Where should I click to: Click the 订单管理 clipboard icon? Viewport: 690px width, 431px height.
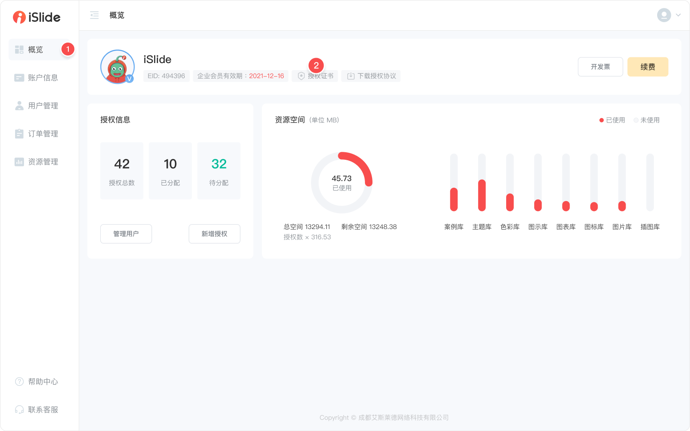click(x=19, y=134)
